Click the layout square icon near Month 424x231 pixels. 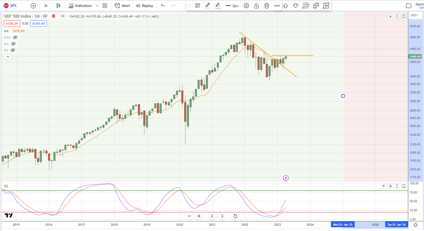(x=409, y=6)
